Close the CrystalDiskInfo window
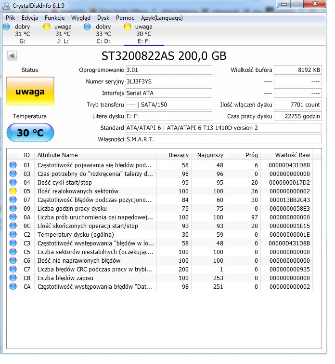 (x=315, y=4)
